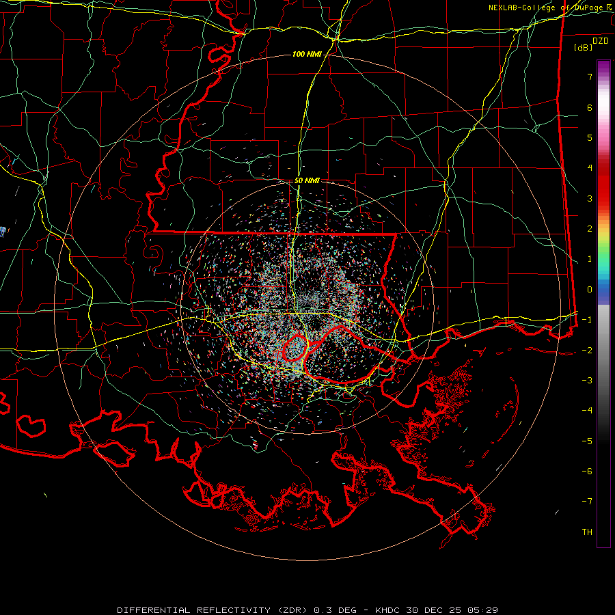Click the [dB] unit label
Viewport: 615px width, 615px height.
(x=584, y=47)
